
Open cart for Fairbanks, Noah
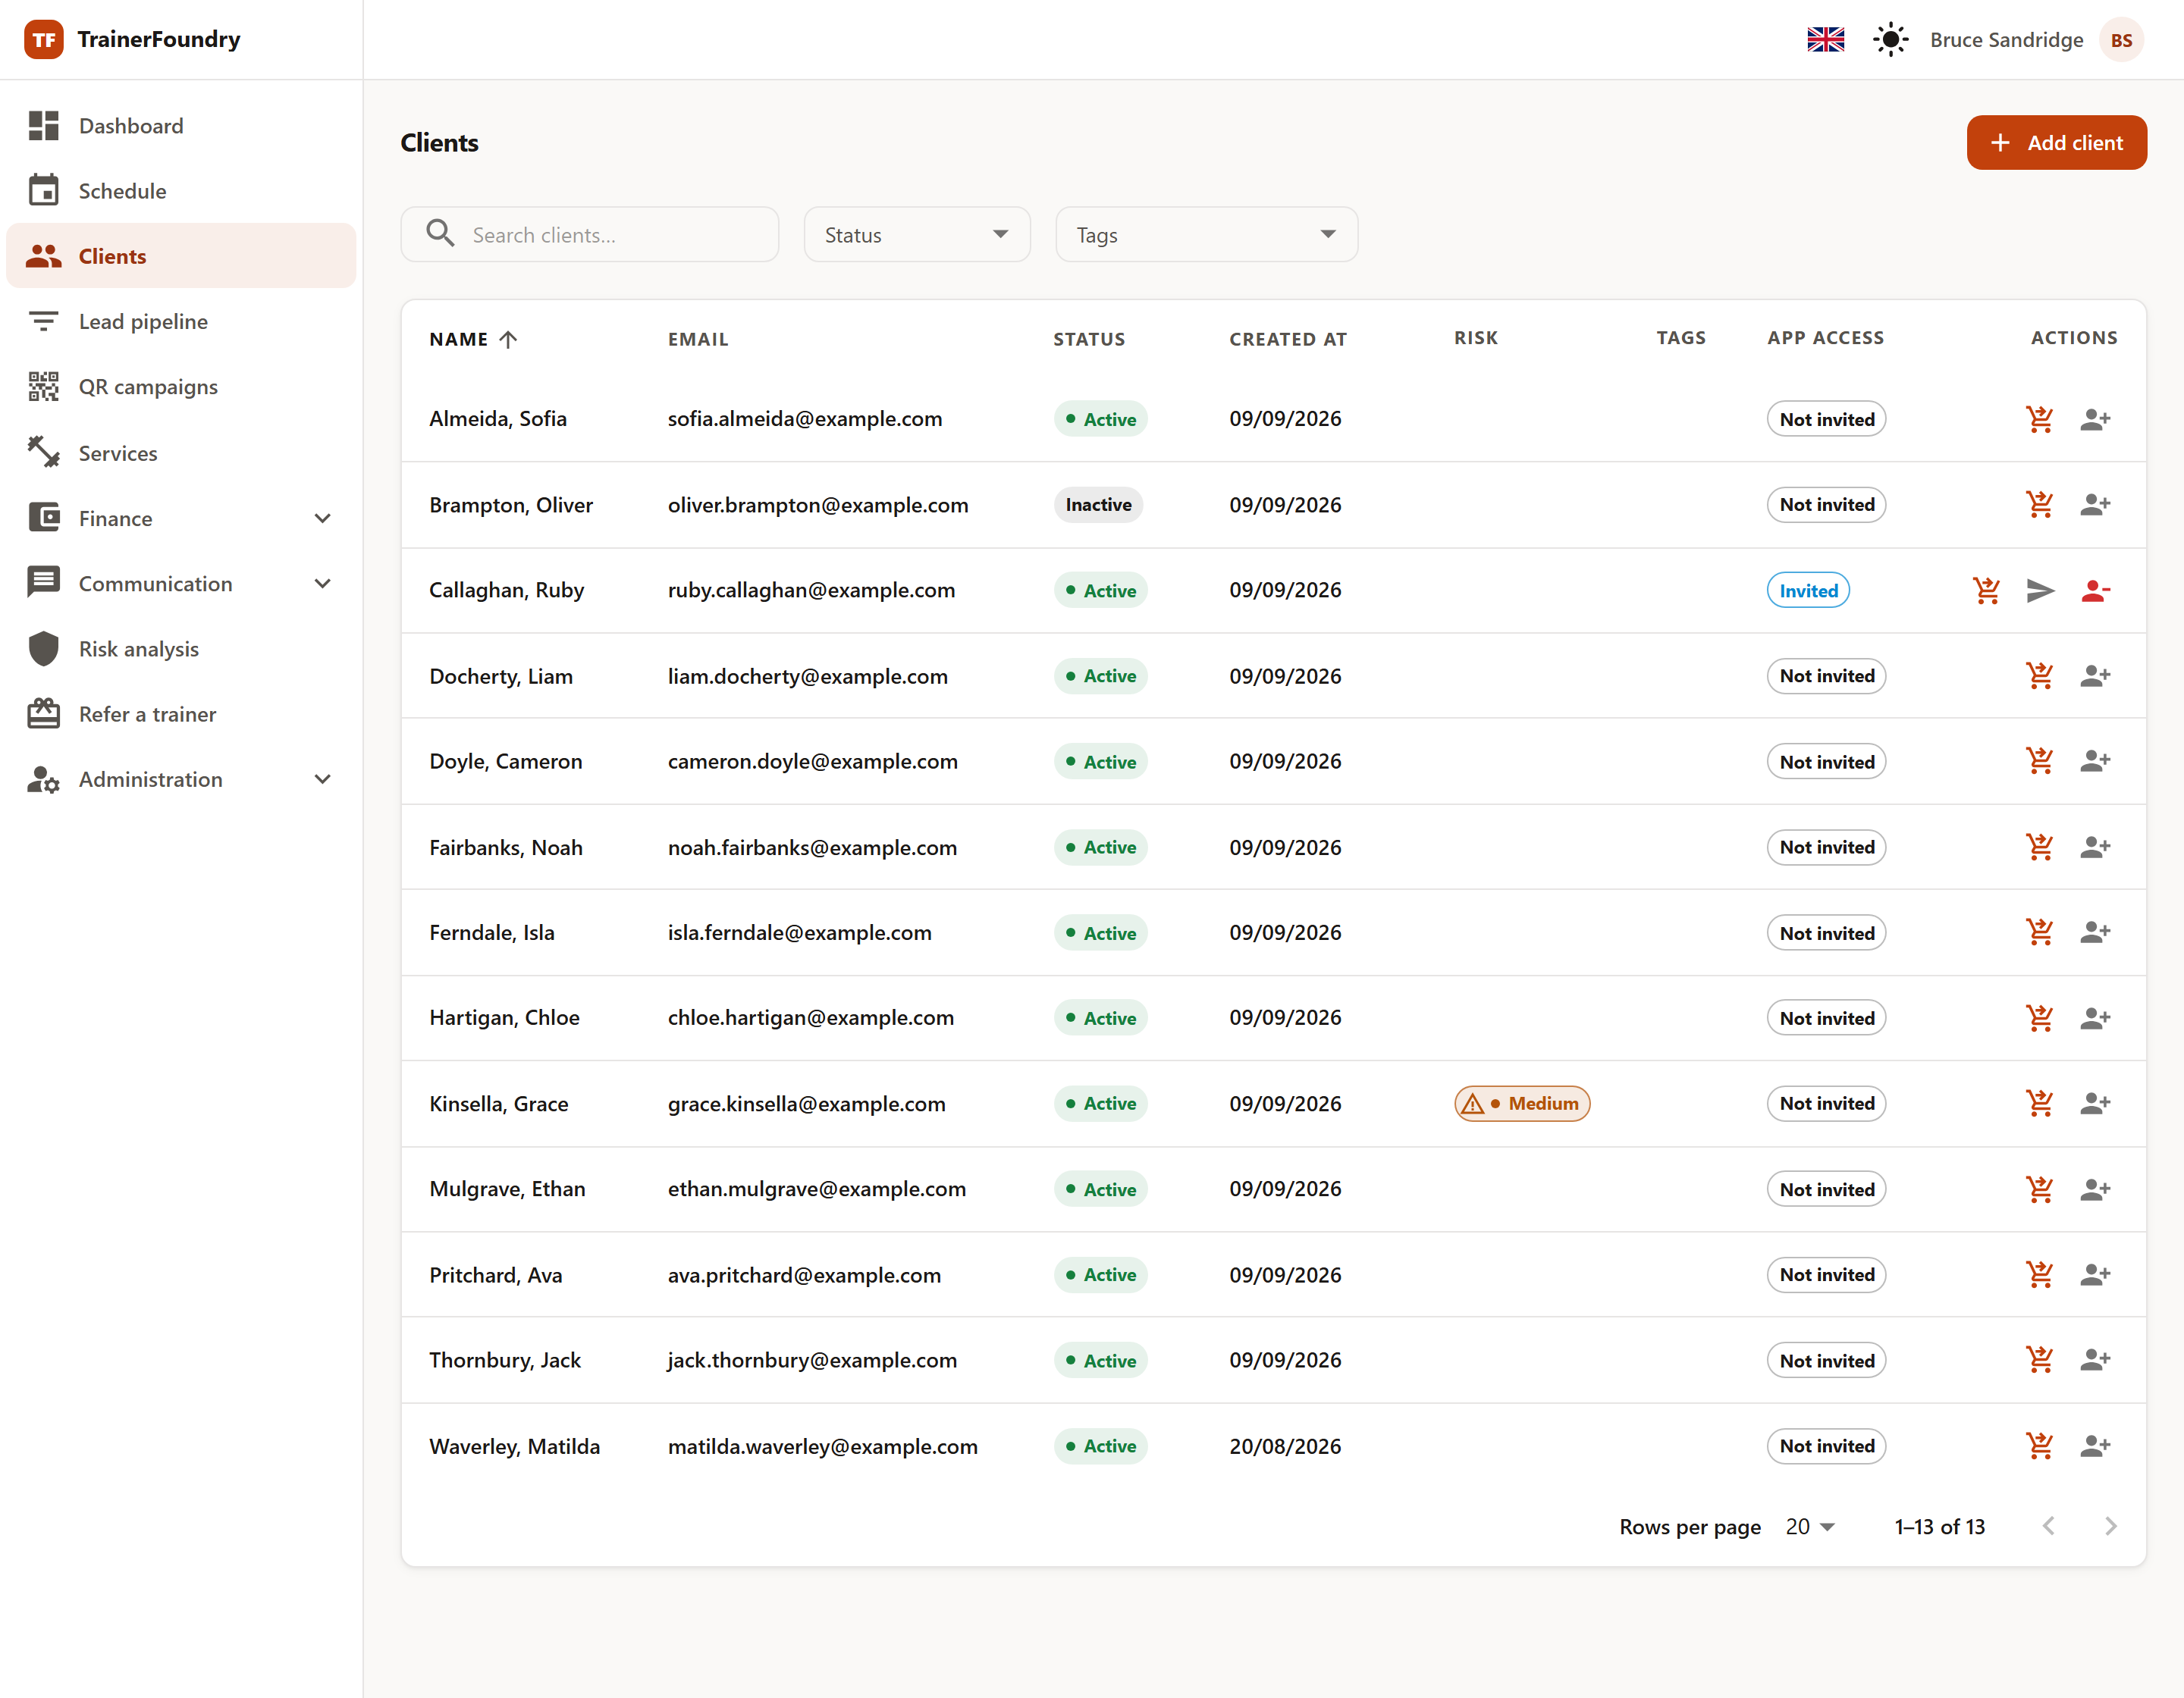tap(2039, 847)
